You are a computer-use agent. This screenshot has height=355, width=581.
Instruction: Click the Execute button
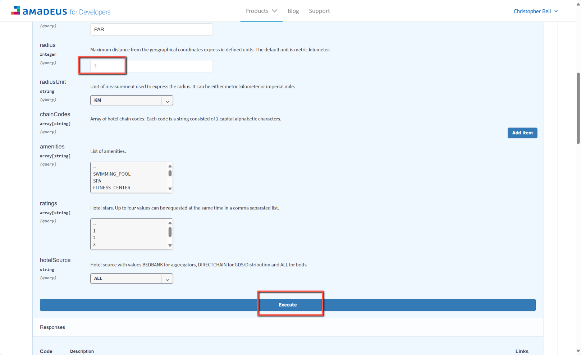[288, 305]
